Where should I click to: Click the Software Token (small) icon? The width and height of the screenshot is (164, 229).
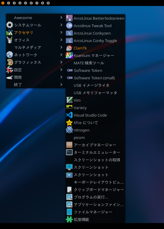69,78
